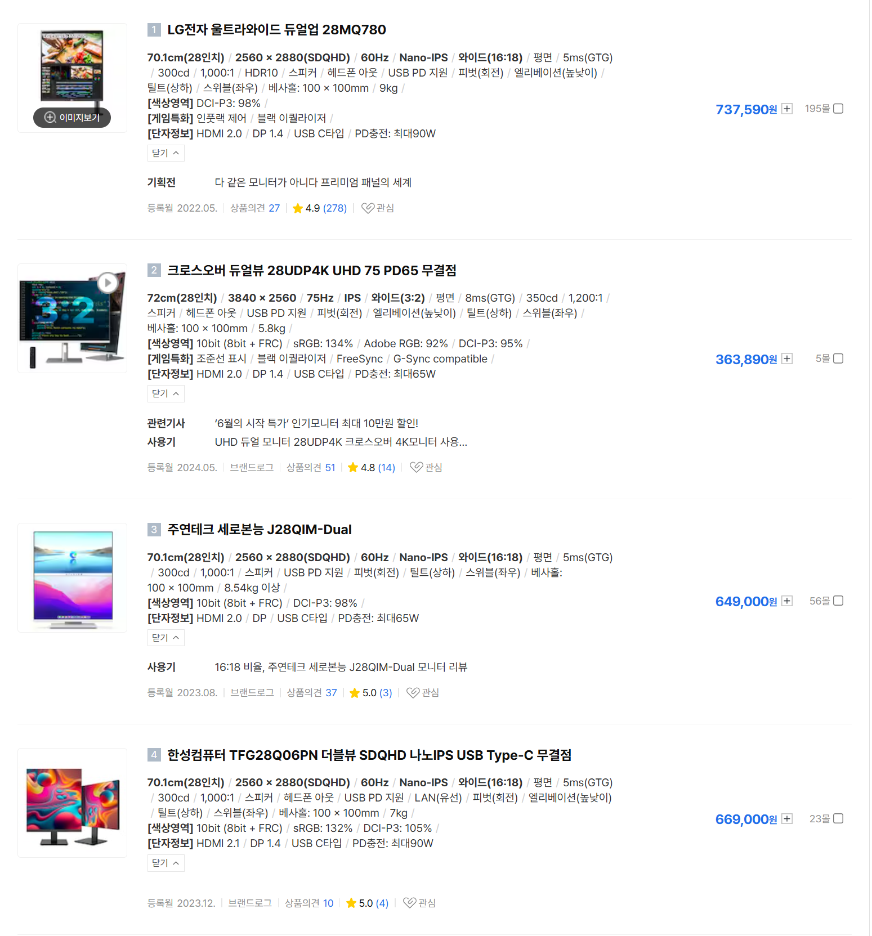
Task: Open product LG전자 울트라와이드 듀얼업 28MQ780
Action: coord(276,30)
